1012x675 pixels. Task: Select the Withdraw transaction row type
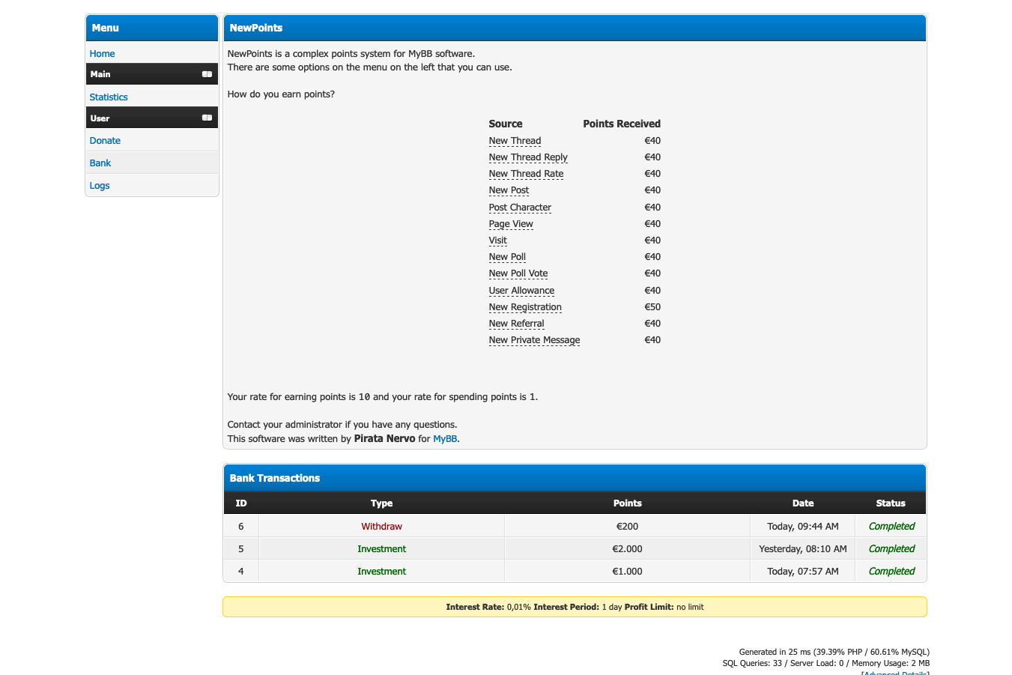(381, 527)
